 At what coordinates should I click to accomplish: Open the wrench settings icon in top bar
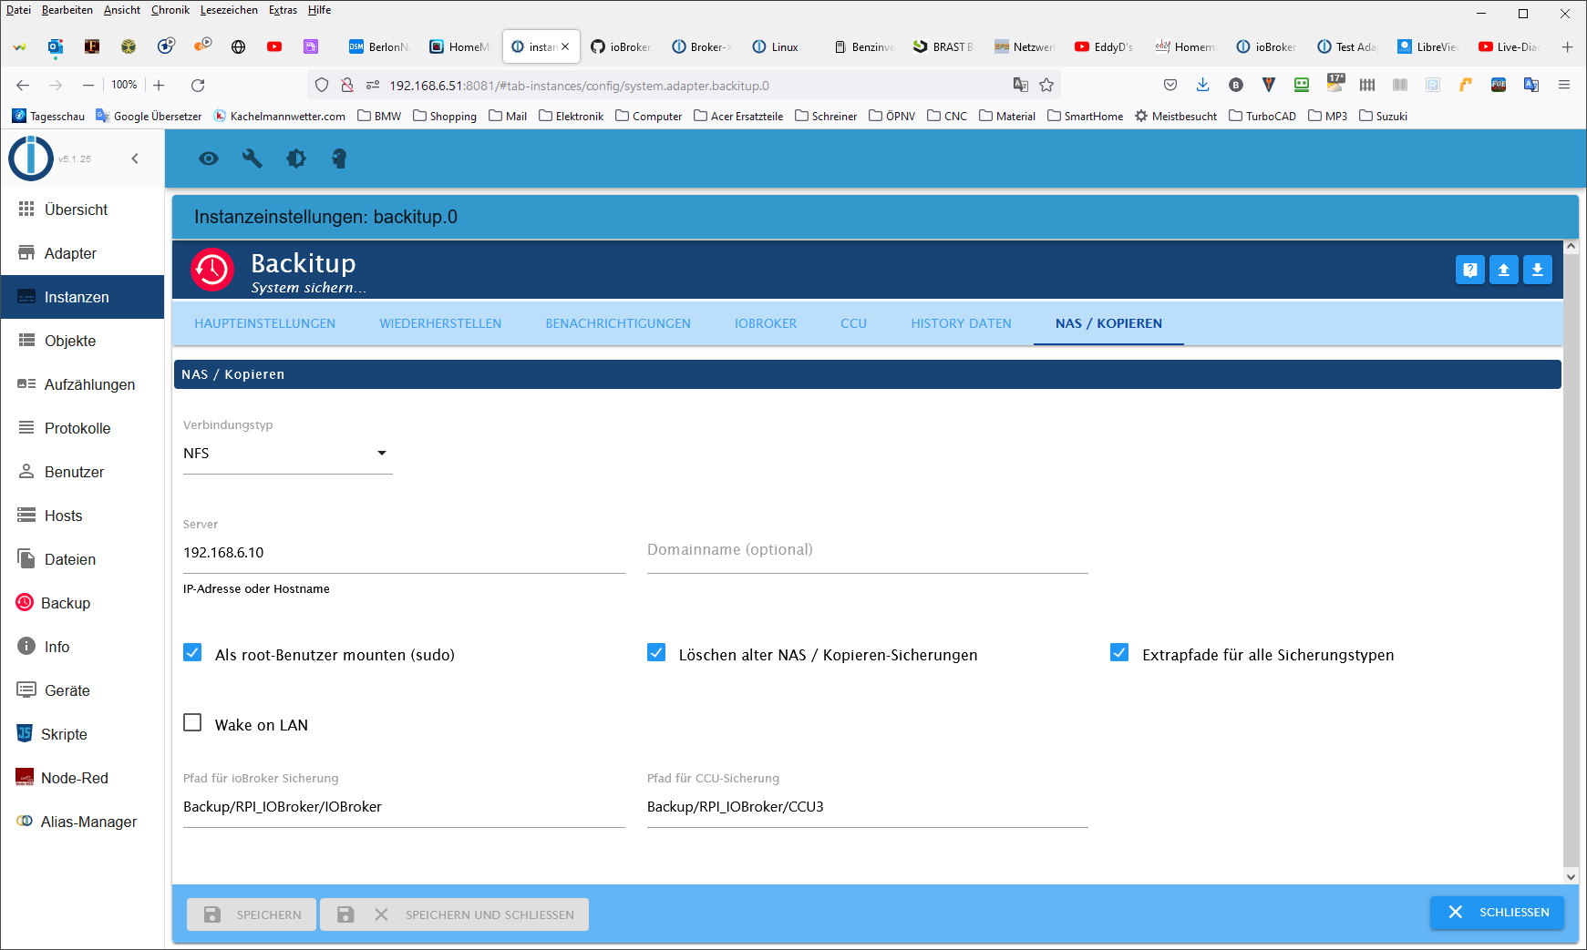252,158
